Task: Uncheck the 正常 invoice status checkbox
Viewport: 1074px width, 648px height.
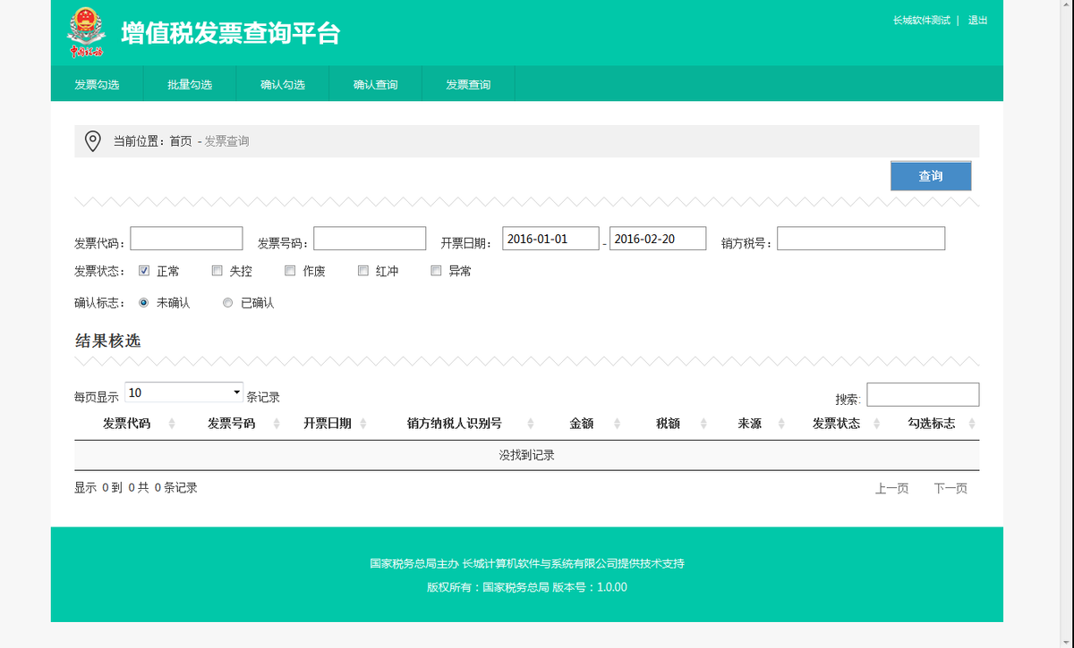Action: [143, 270]
